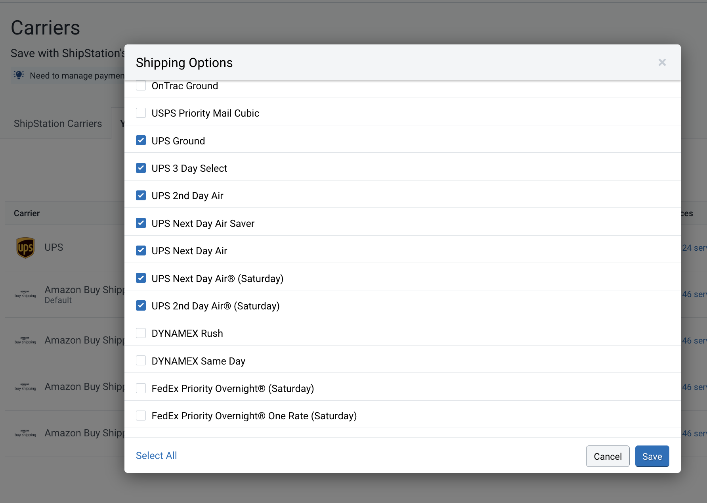Deselect UPS 3 Day Select
Image resolution: width=707 pixels, height=503 pixels.
pyautogui.click(x=141, y=168)
